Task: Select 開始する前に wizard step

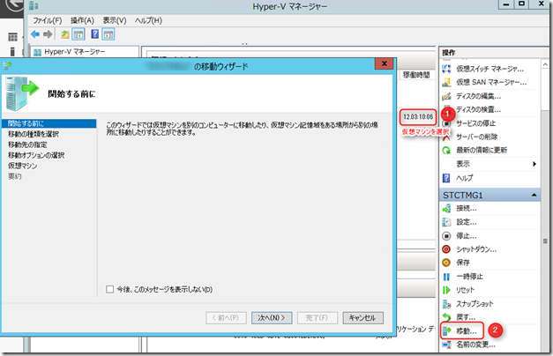Action: 49,123
